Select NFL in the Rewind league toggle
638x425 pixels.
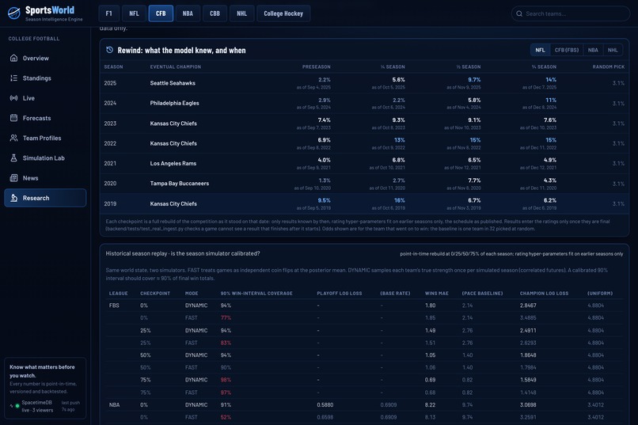tap(540, 50)
